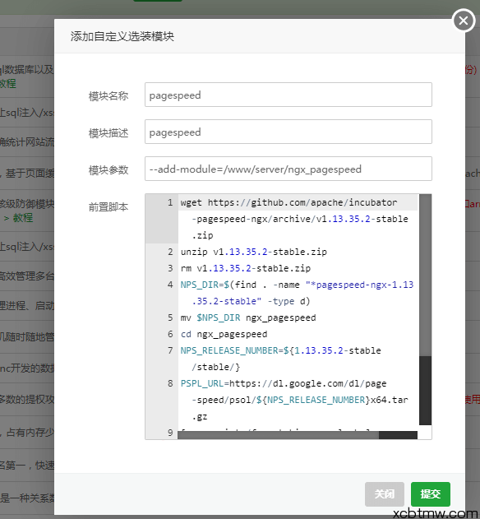Click the green 提交 submit button
480x519 pixels.
coord(431,494)
